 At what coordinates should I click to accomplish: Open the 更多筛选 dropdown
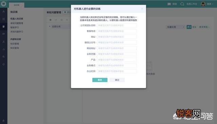tap(204, 27)
